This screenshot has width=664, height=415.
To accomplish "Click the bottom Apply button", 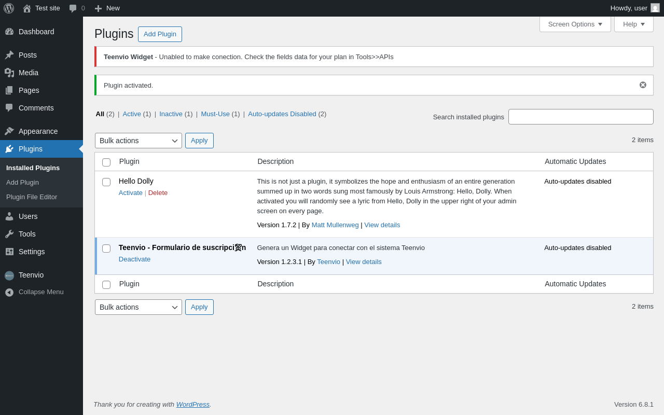I will (199, 307).
